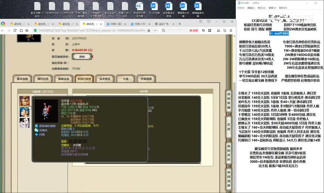Open the 新老孩子养成攻略 document
Image resolution: width=324 pixels, height=193 pixels.
(139, 10)
